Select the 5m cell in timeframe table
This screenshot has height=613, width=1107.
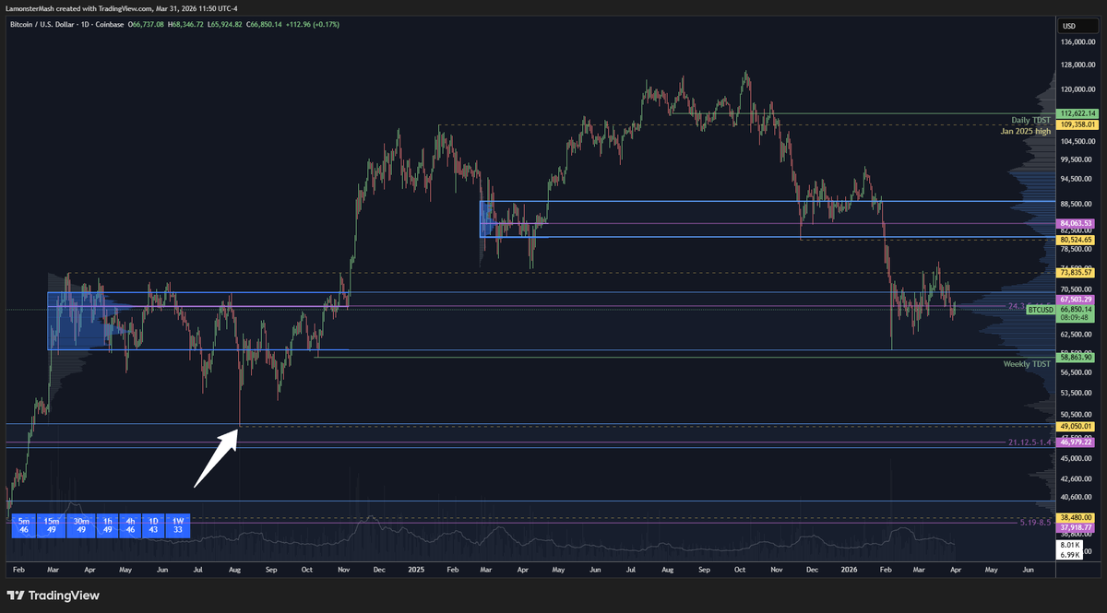(24, 525)
